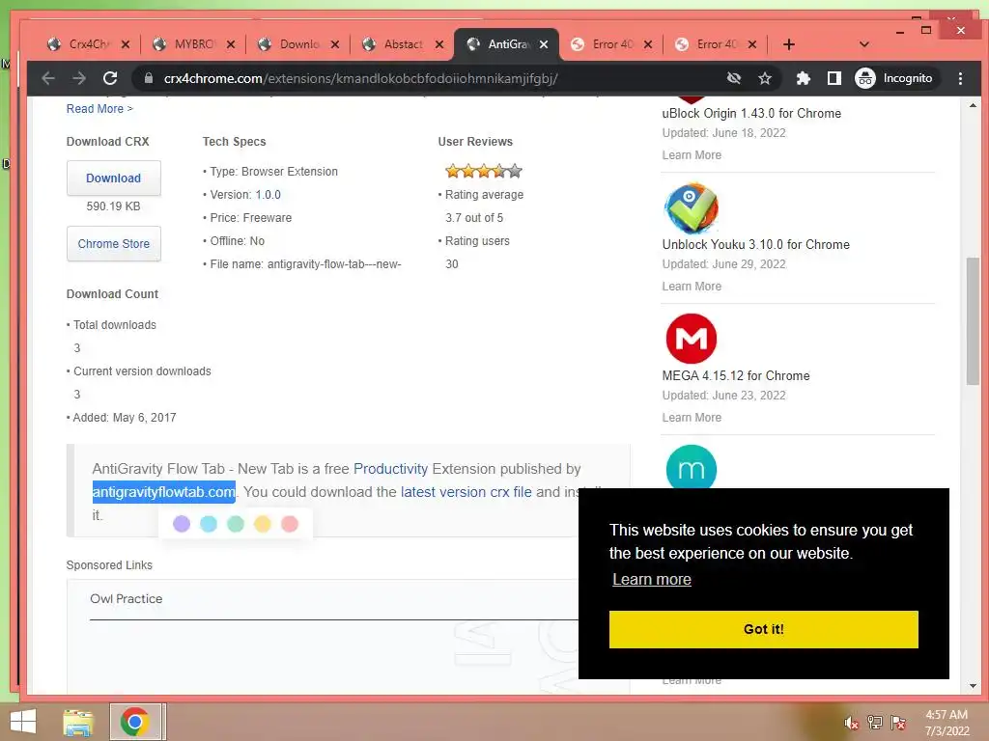Click Learn More under MEGA
Image resolution: width=989 pixels, height=741 pixels.
(692, 417)
